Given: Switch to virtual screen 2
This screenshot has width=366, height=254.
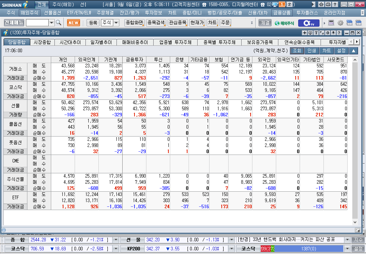Looking at the screenshot, I should [290, 4].
